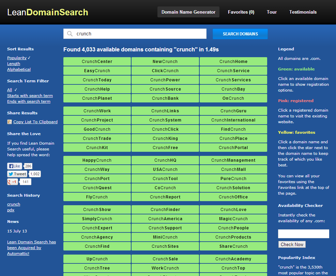Filter to Ends with search term

[29, 101]
